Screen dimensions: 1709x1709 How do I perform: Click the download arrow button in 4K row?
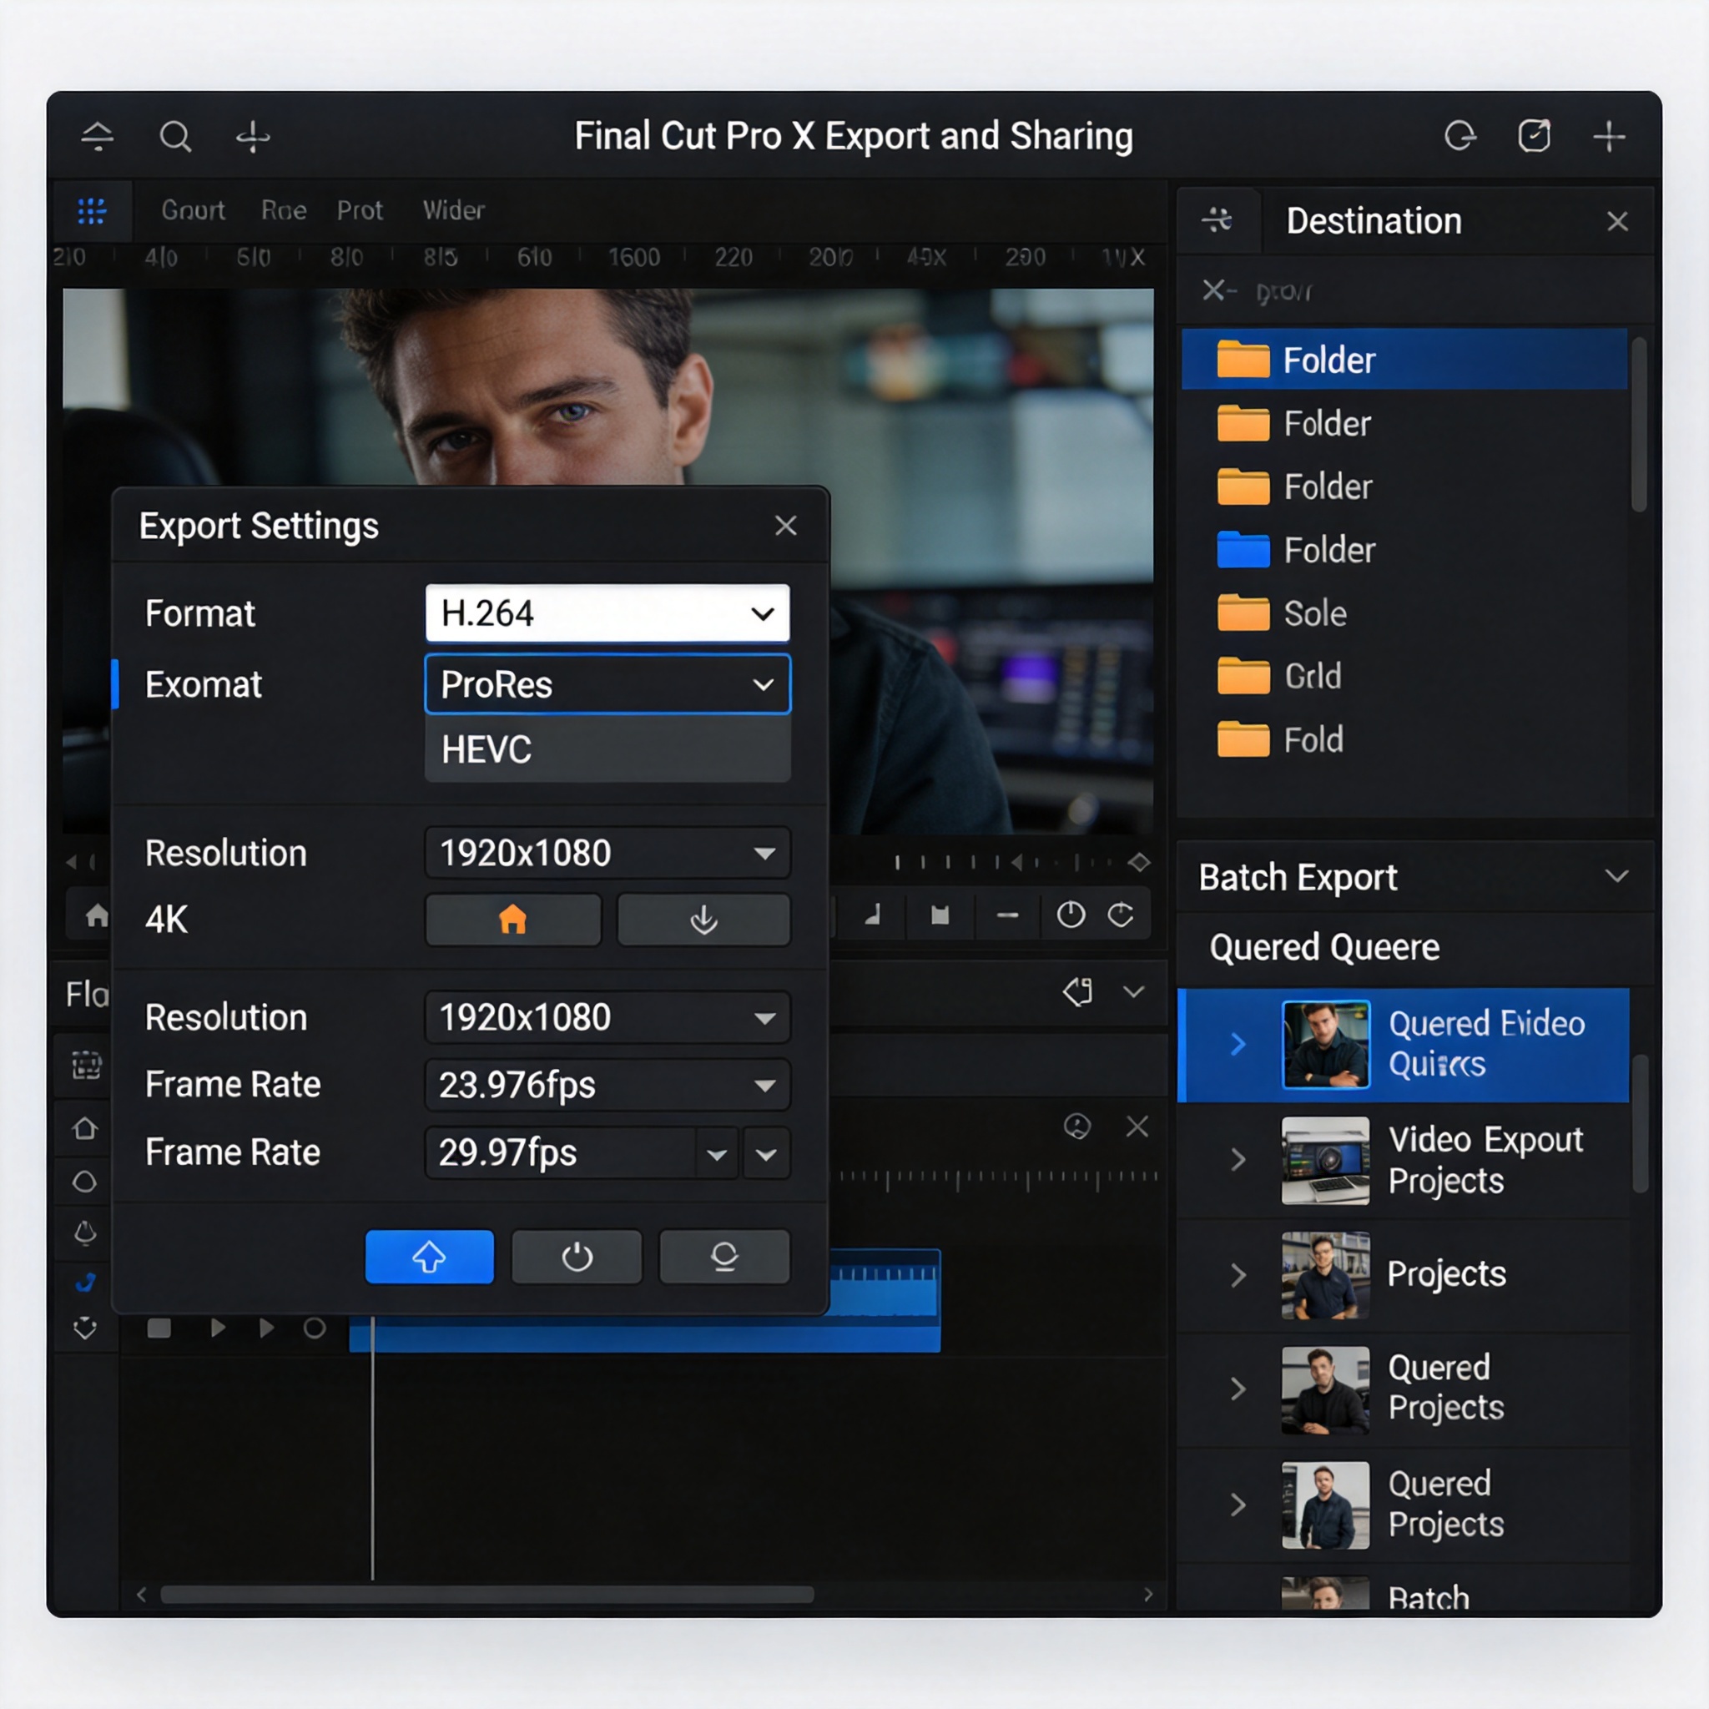(x=703, y=920)
